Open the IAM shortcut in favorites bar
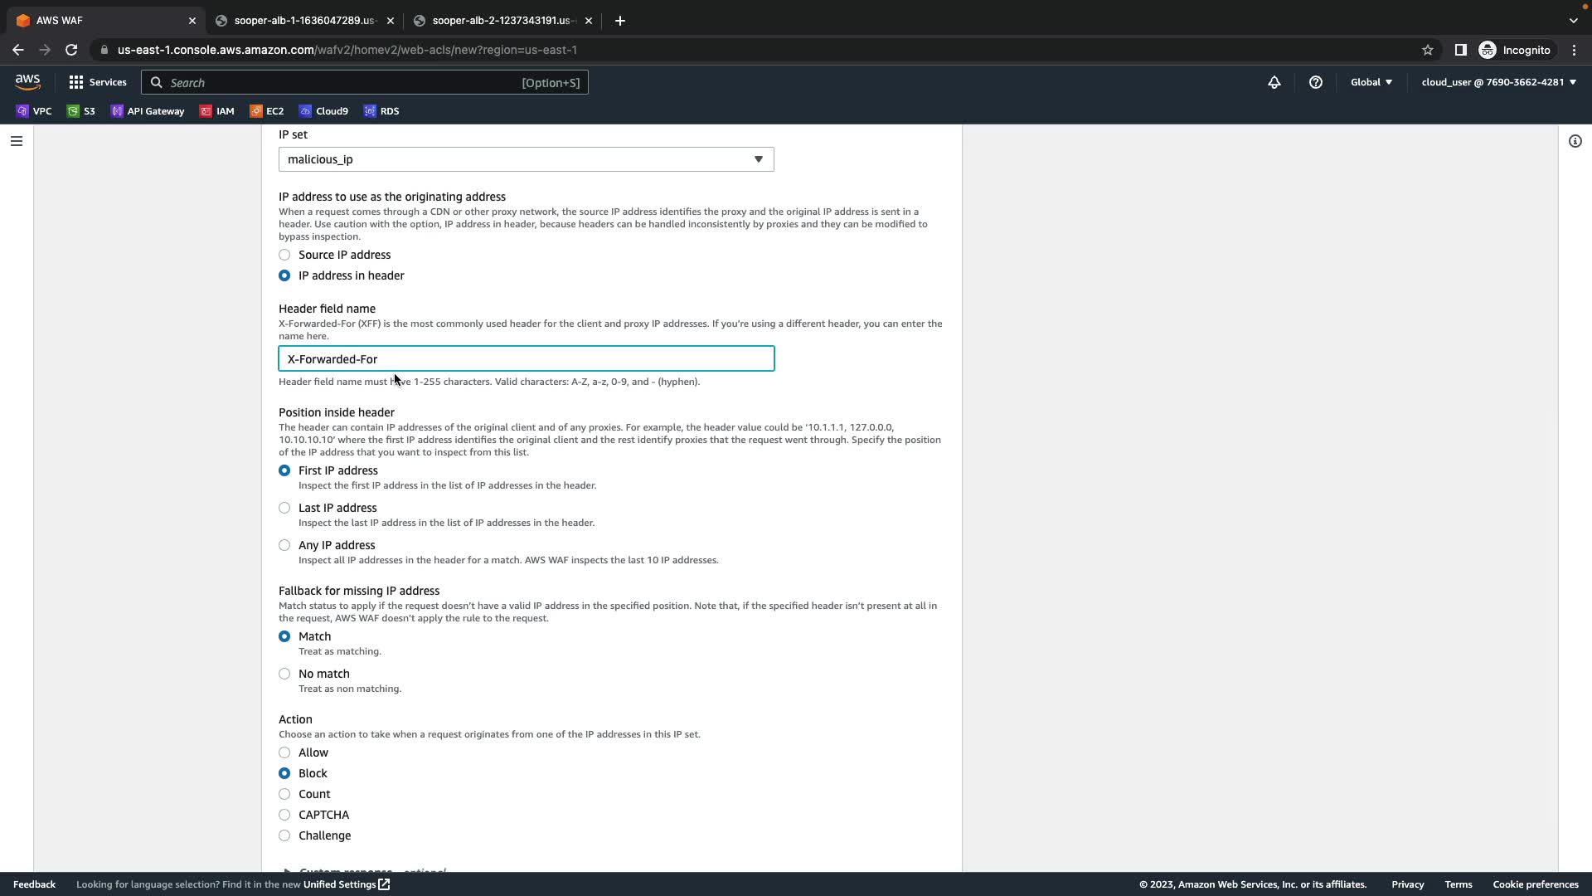Screen dimensions: 1592x896 click(x=217, y=111)
